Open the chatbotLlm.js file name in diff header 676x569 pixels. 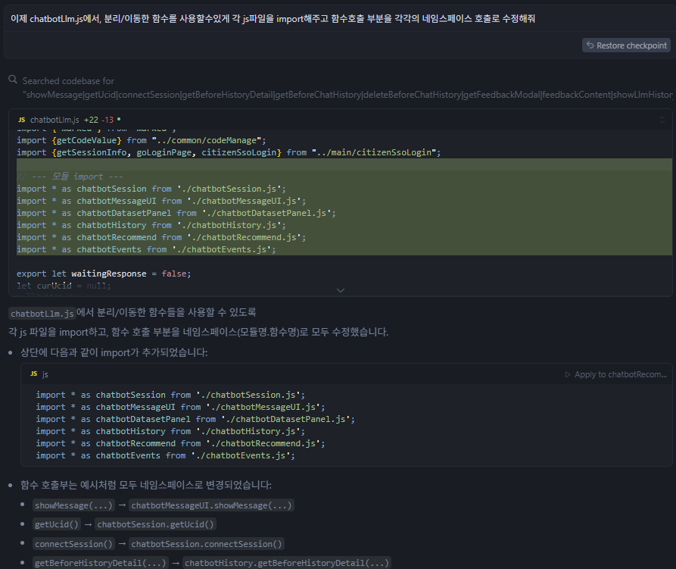[55, 120]
